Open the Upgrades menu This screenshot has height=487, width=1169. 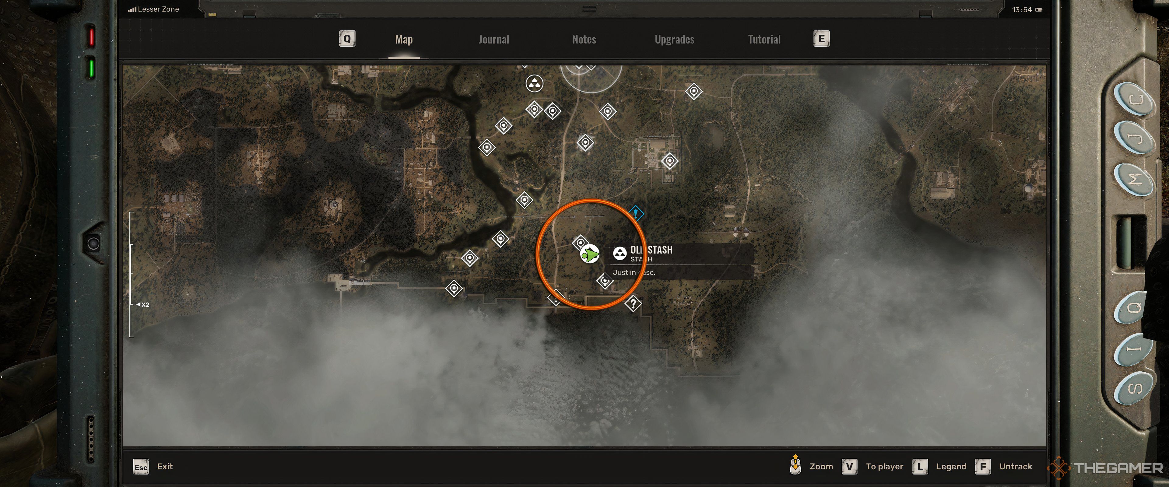674,39
